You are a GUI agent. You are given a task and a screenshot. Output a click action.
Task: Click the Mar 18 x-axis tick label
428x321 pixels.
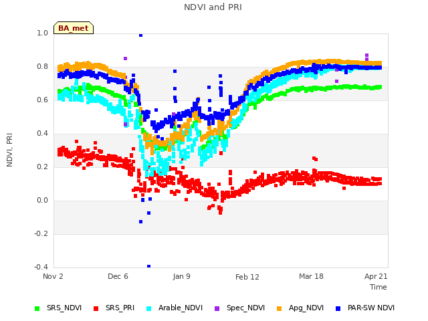pyautogui.click(x=311, y=276)
